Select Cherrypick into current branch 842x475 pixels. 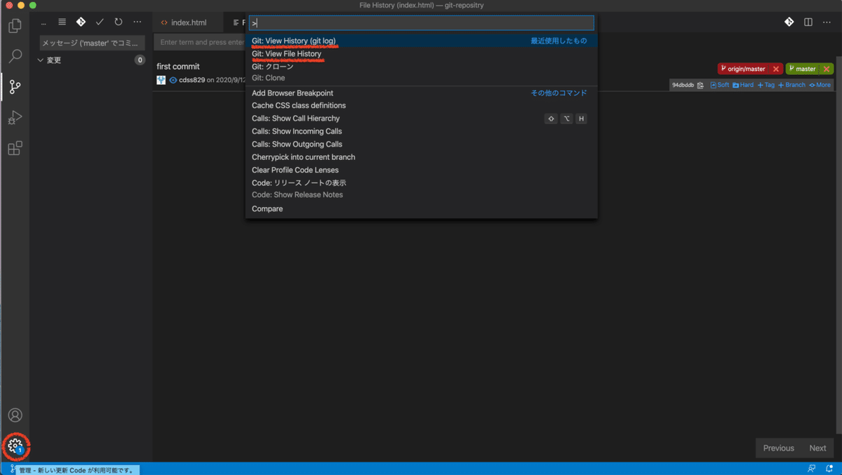421,157
